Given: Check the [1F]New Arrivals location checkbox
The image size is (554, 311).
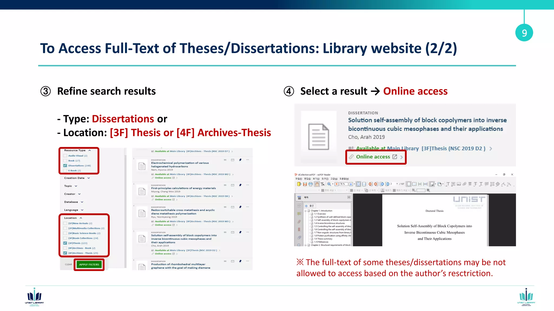Looking at the screenshot, I should (x=65, y=223).
